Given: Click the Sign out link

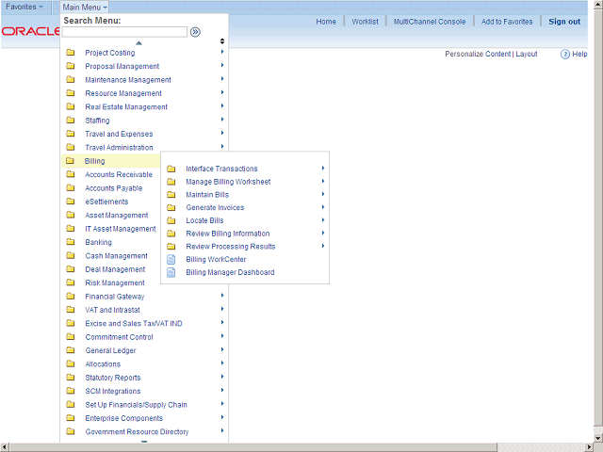Looking at the screenshot, I should coord(564,22).
